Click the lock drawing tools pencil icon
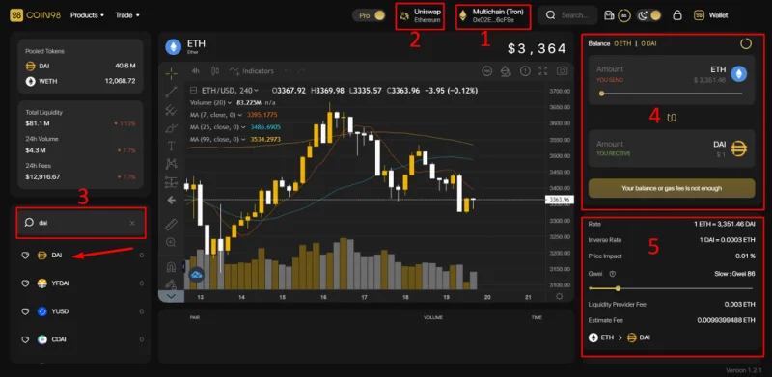This screenshot has width=772, height=377. pyautogui.click(x=172, y=284)
